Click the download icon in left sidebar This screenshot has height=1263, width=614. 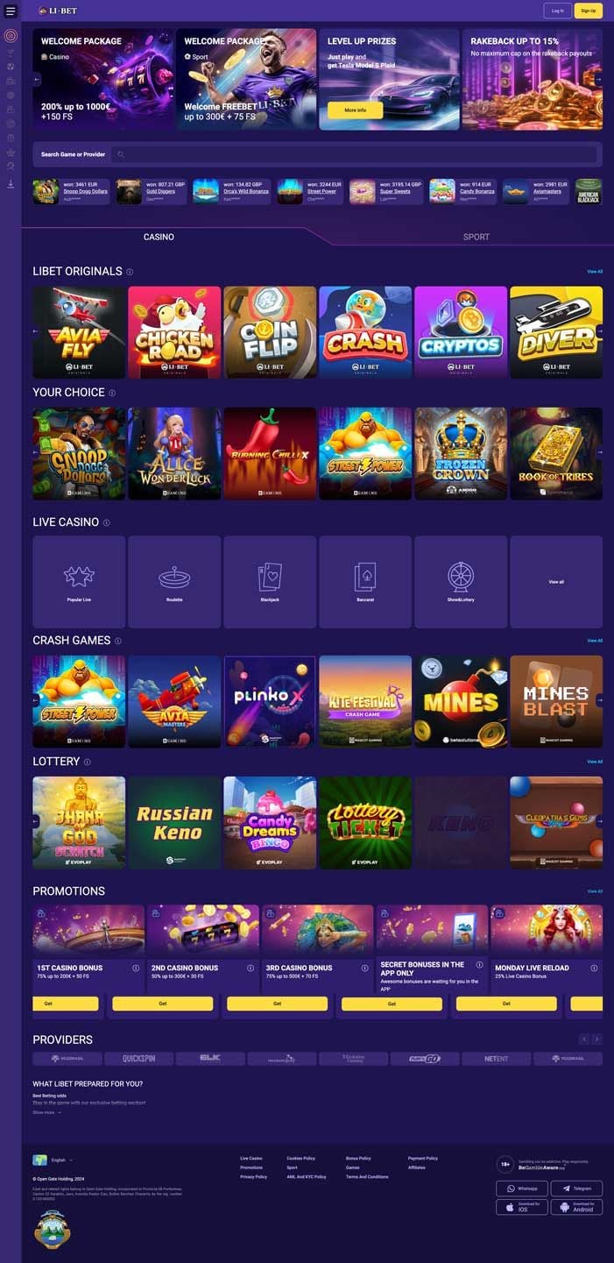click(x=11, y=184)
